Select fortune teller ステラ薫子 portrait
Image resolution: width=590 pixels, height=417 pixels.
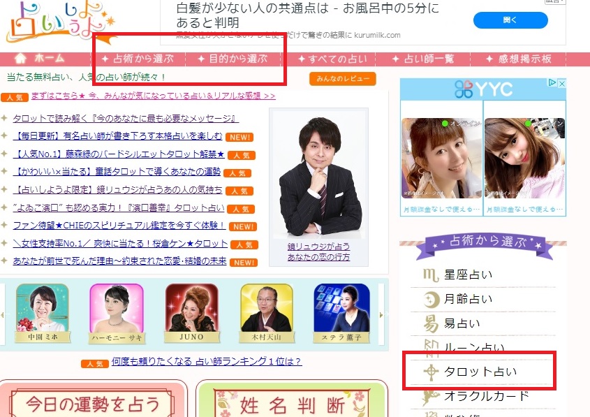coord(341,313)
